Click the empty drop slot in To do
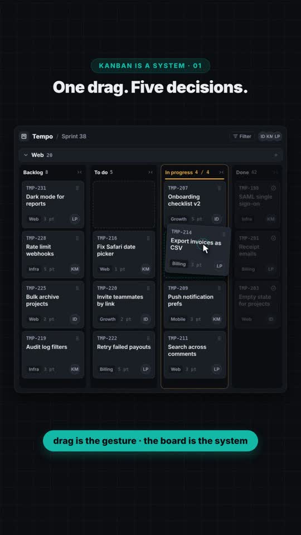Viewport: 301px width, 535px height. point(124,205)
